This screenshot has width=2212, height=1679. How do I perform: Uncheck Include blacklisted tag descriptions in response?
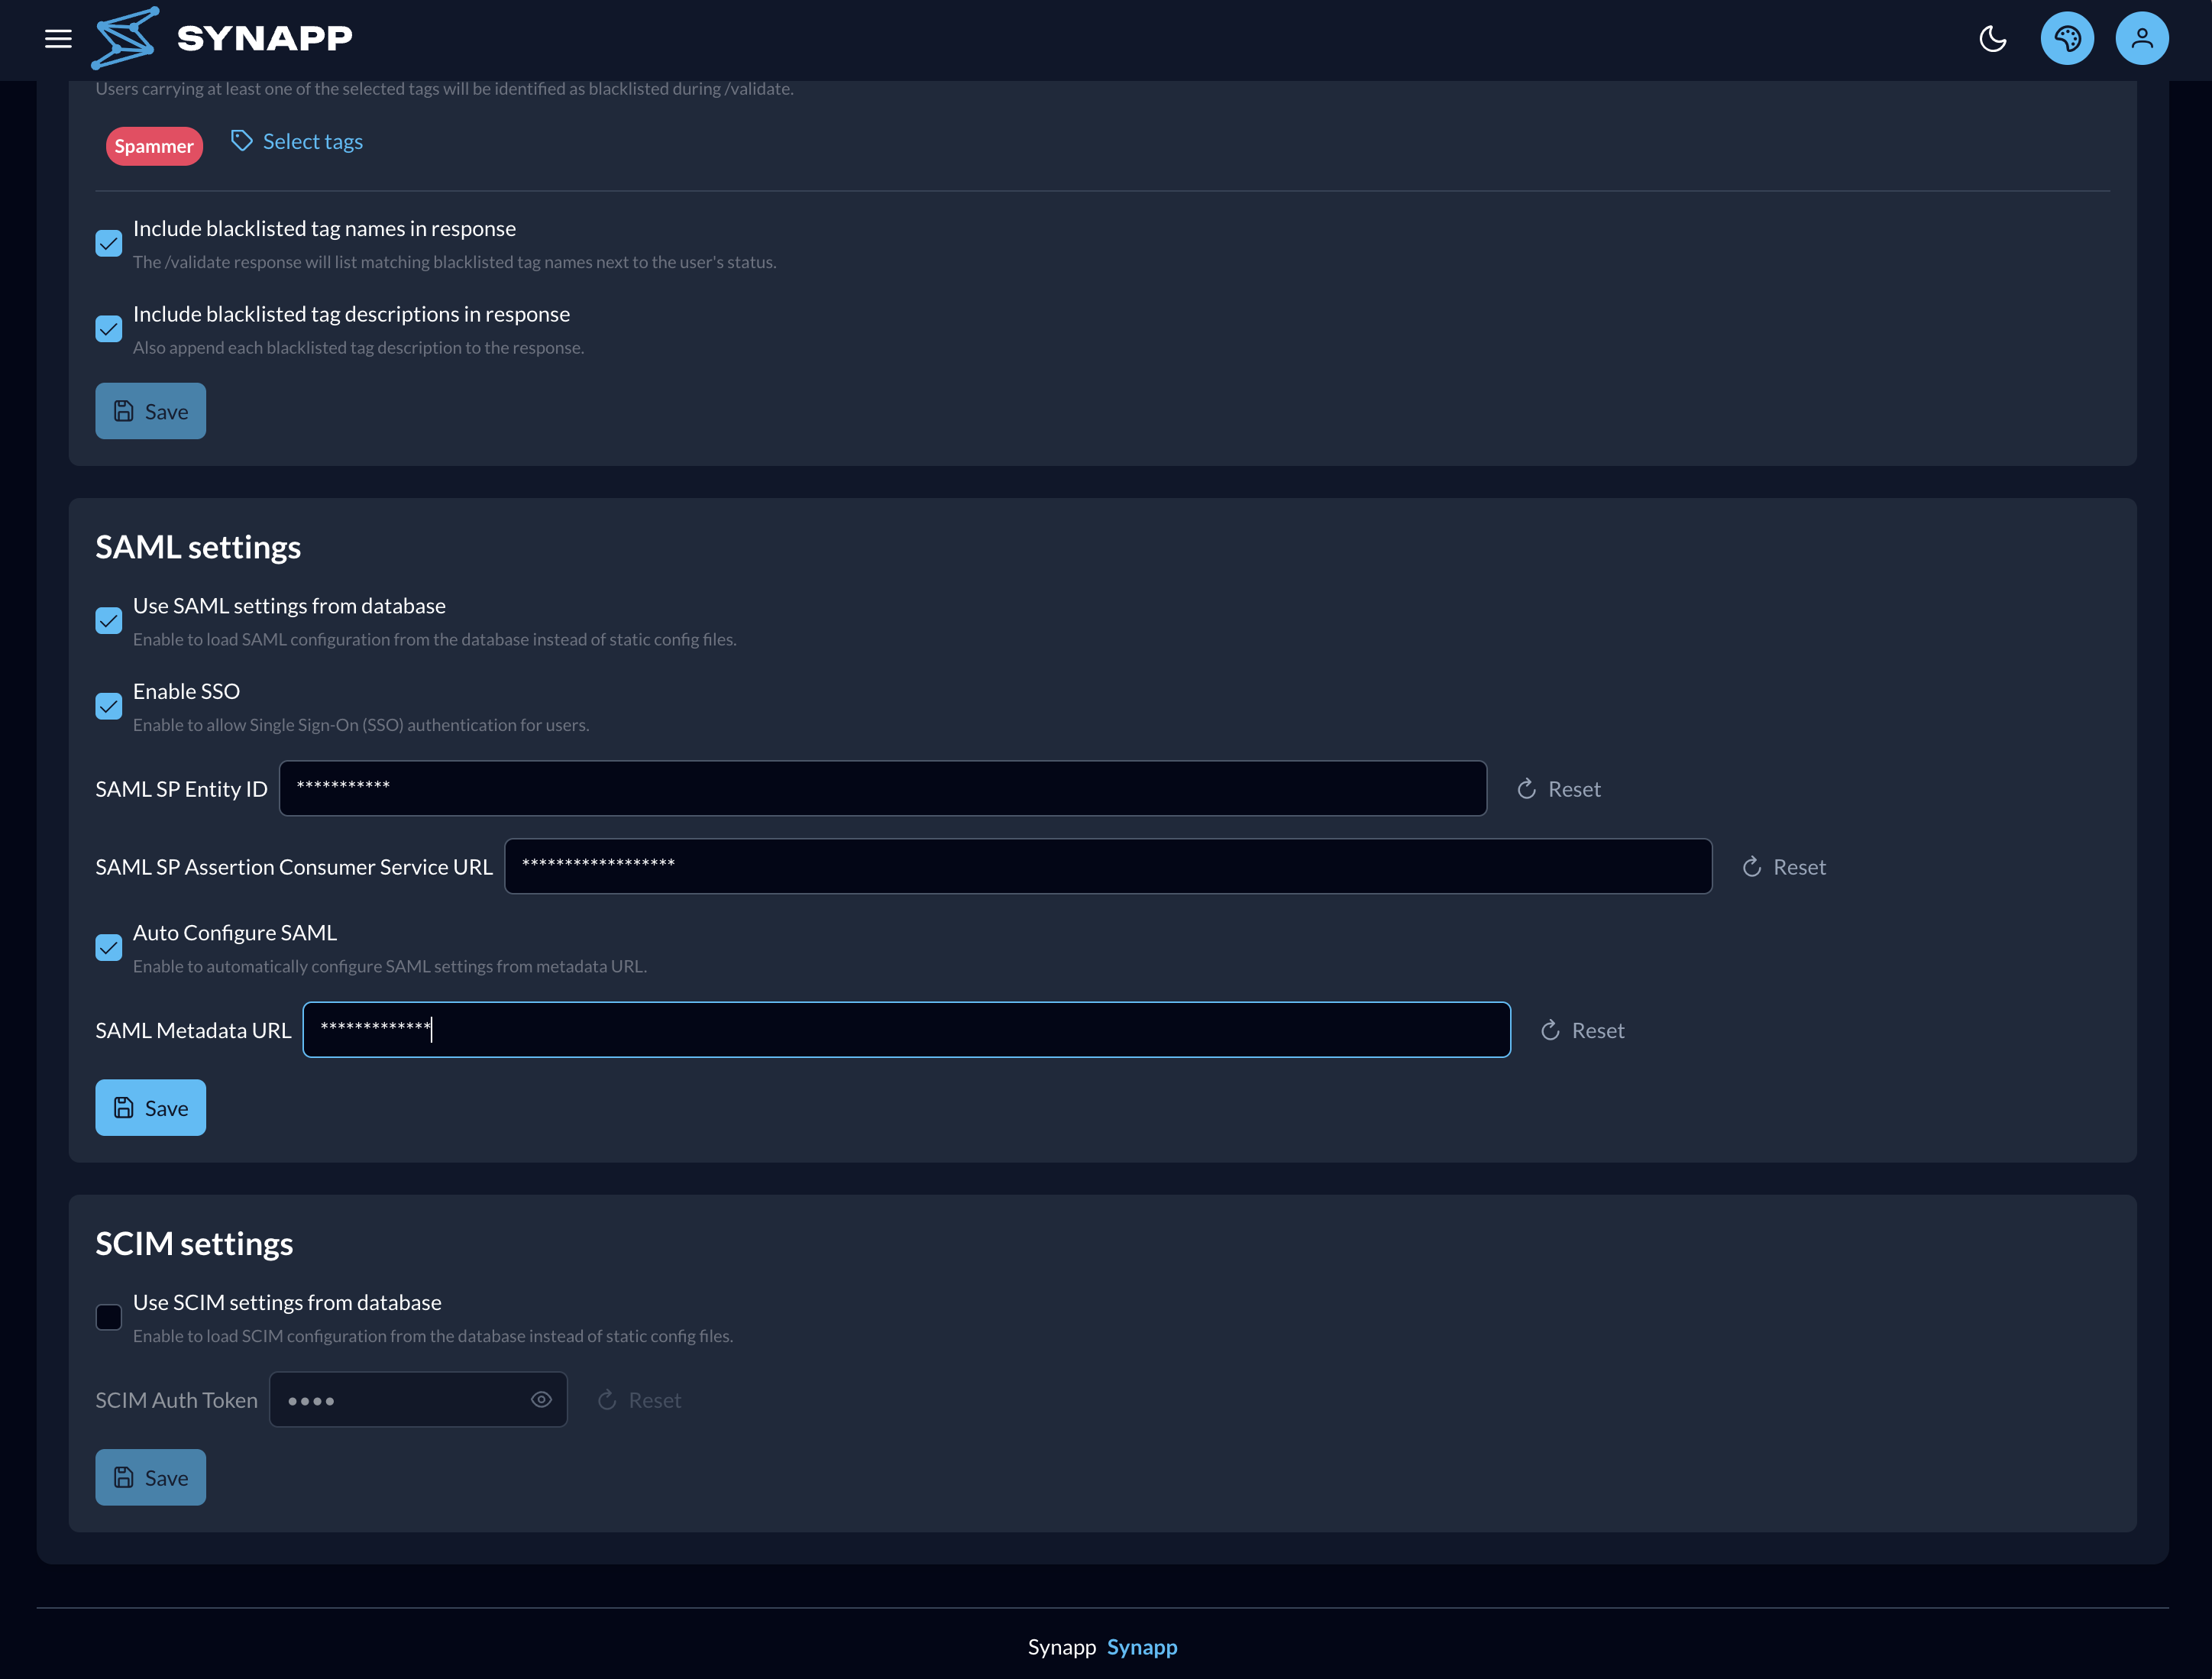point(109,329)
